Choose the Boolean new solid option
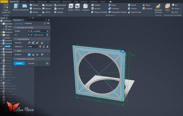The image size is (183, 116). coord(42,55)
